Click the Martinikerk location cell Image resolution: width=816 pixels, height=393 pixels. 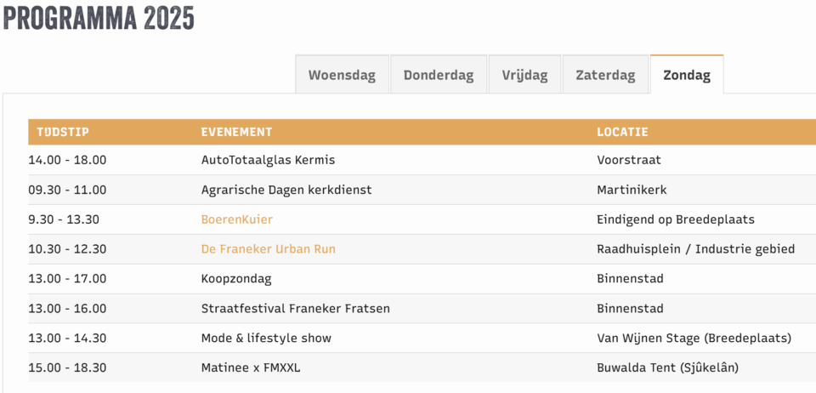click(631, 190)
